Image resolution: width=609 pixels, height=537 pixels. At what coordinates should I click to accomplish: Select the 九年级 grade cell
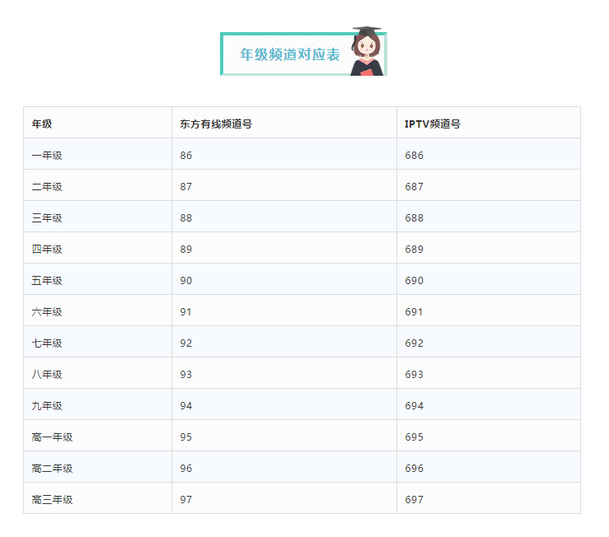click(47, 405)
